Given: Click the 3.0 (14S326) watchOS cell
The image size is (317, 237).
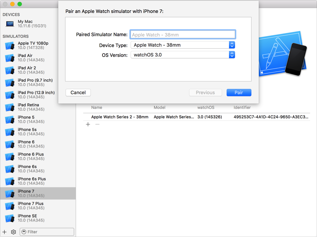Looking at the screenshot, I should pyautogui.click(x=210, y=117).
